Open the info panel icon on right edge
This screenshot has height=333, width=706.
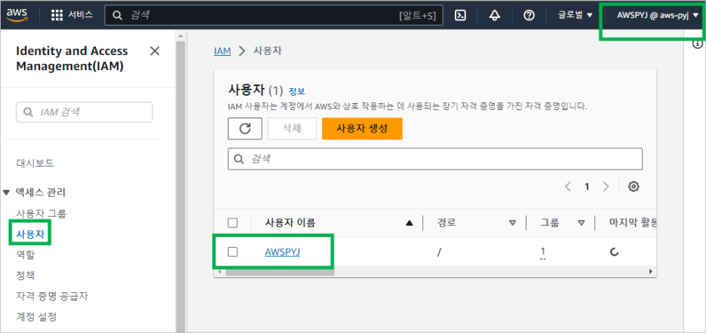(698, 44)
